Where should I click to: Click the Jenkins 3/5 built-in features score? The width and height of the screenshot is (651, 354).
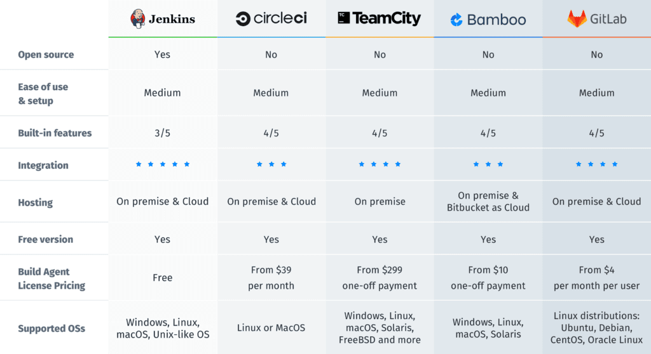(x=162, y=133)
